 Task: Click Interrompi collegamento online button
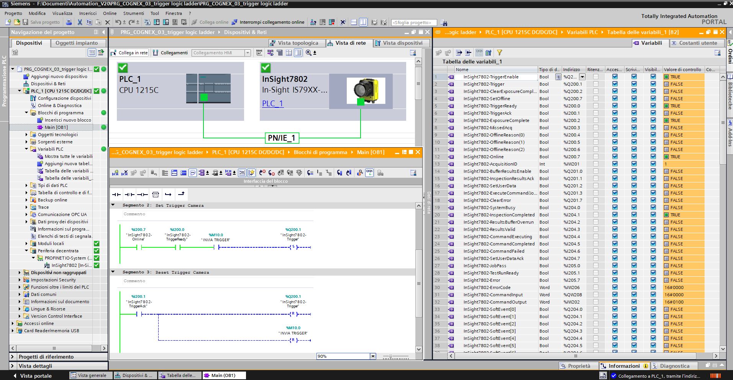[x=268, y=22]
